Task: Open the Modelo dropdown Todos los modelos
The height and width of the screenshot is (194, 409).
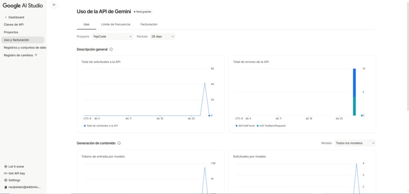Action: point(355,143)
